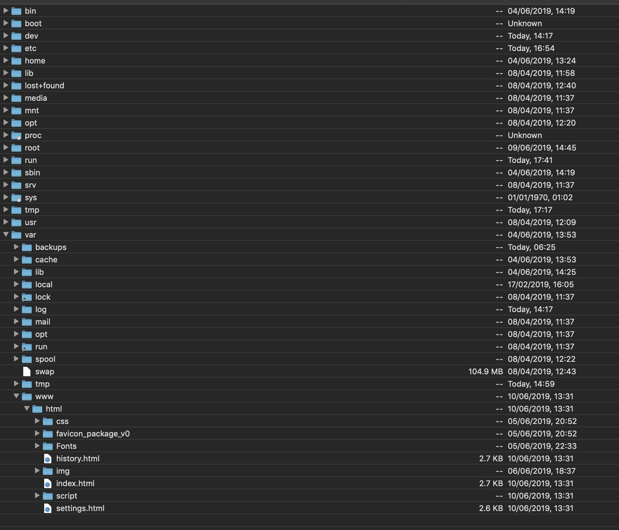Click the root date 09/06/2019, 14:45
The width and height of the screenshot is (619, 530).
tap(542, 148)
